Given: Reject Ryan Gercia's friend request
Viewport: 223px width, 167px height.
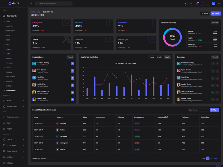Looking at the screenshot, I should click(x=217, y=71).
